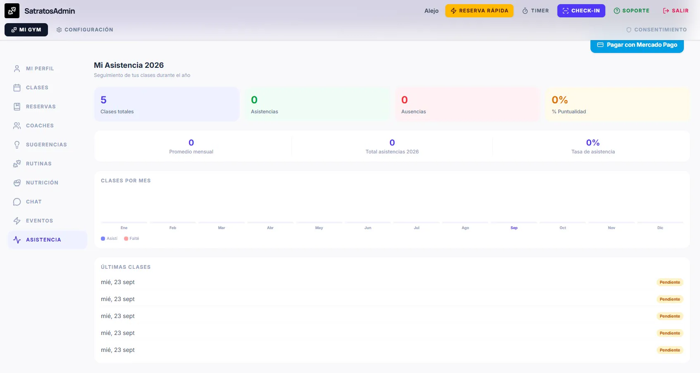Click the Asistí blue legend dot

pyautogui.click(x=103, y=239)
